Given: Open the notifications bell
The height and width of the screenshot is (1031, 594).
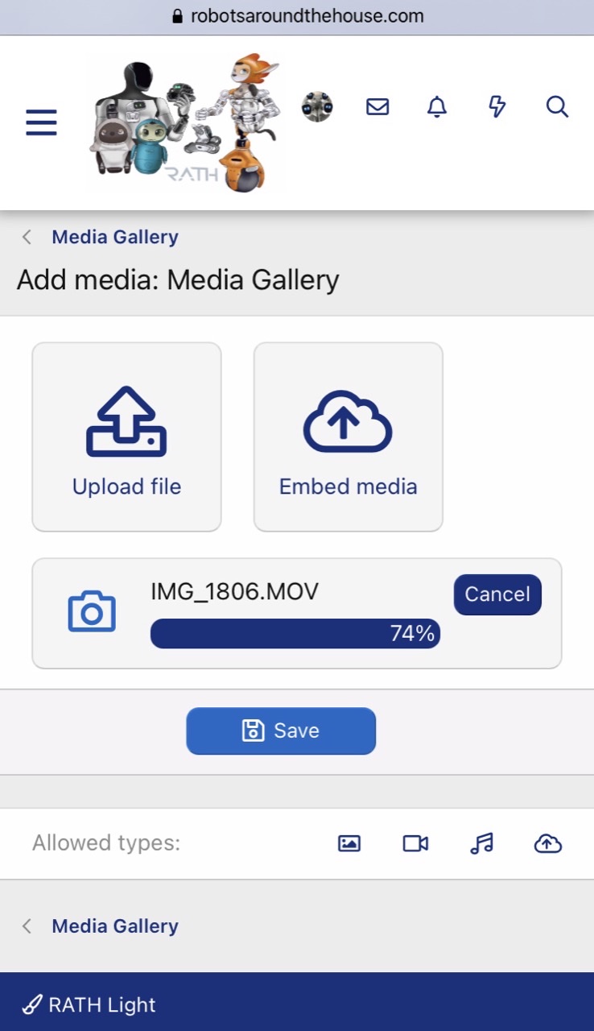Looking at the screenshot, I should click(437, 106).
